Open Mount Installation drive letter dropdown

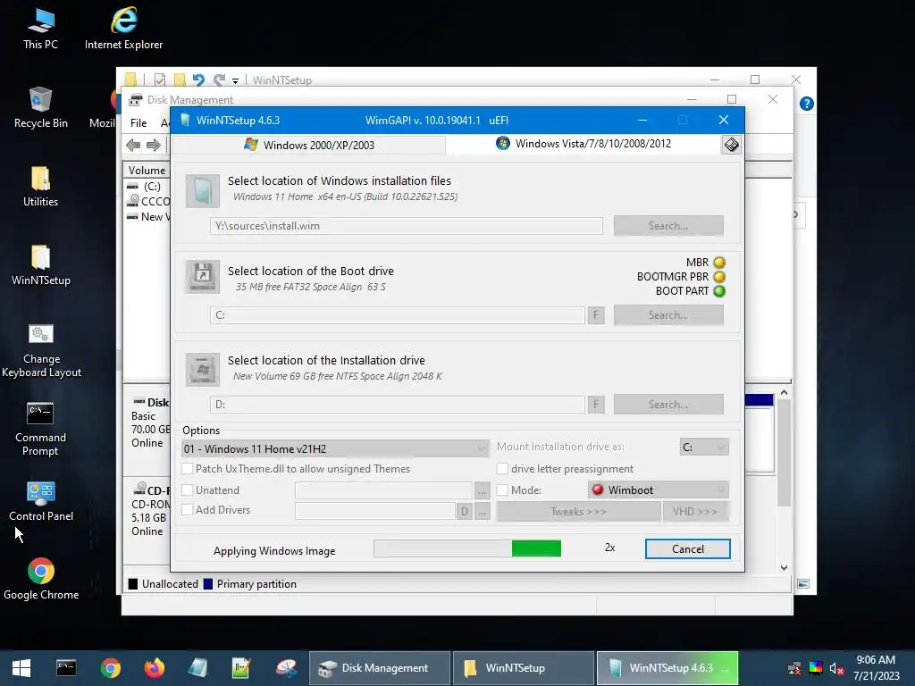(x=704, y=447)
